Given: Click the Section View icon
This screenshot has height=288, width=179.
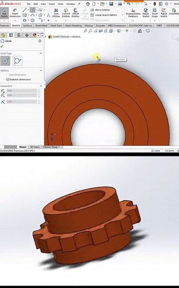Looking at the screenshot, I should pos(101,31).
